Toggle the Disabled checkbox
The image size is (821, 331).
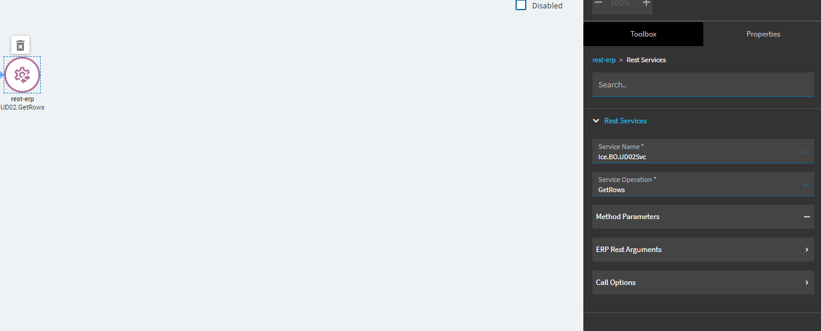click(x=521, y=5)
